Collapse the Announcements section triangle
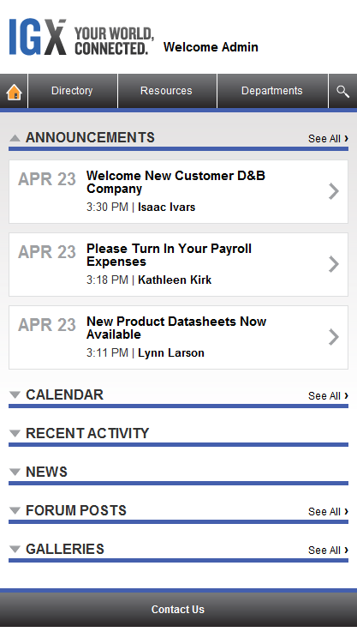The height and width of the screenshot is (632, 357). click(x=15, y=138)
